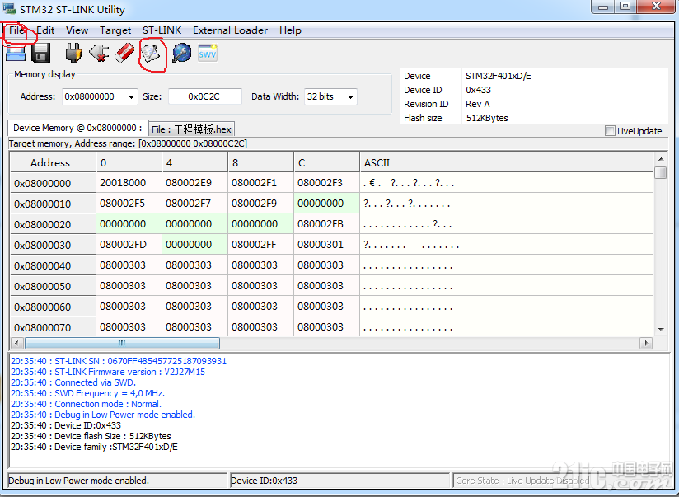
Task: Open the Target menu
Action: (x=115, y=30)
